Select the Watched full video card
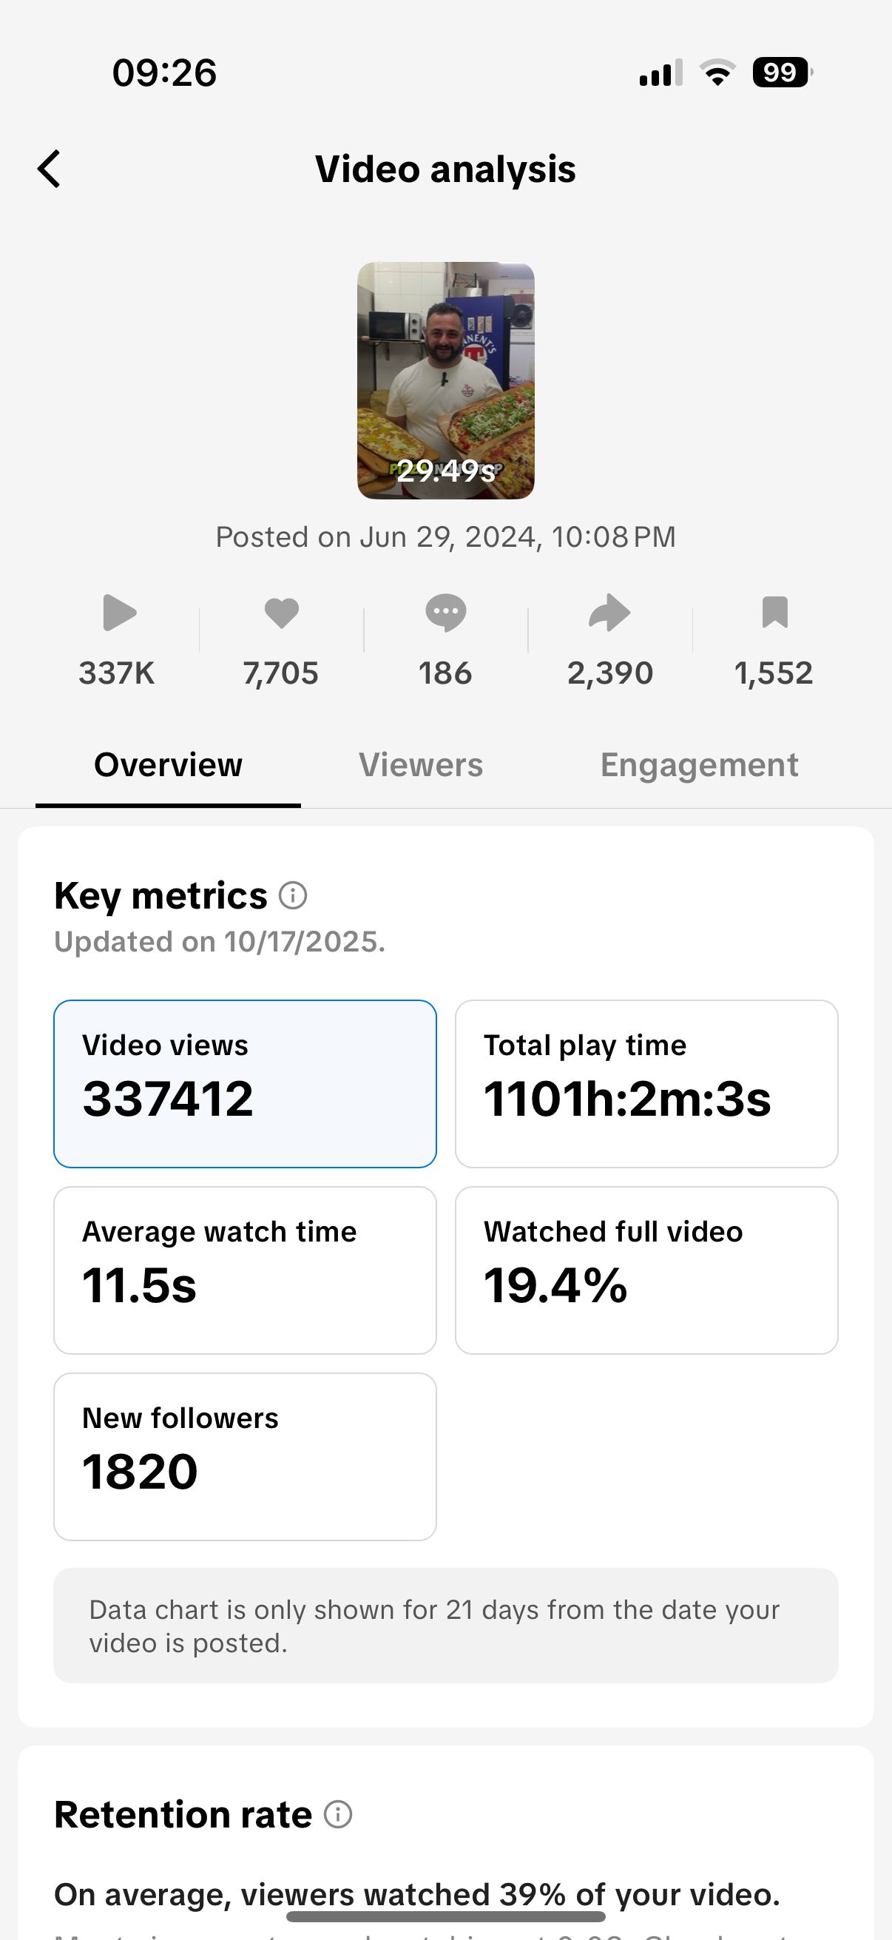Screen dimensions: 892x1940 646,1270
